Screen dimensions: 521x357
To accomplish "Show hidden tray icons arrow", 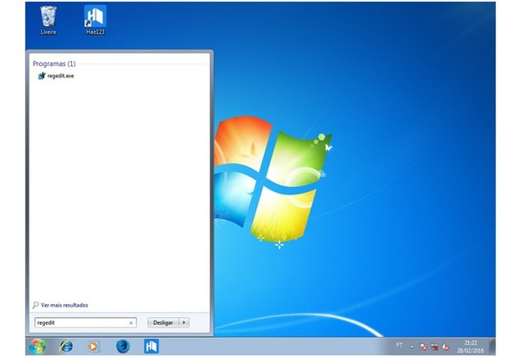I will [x=412, y=347].
